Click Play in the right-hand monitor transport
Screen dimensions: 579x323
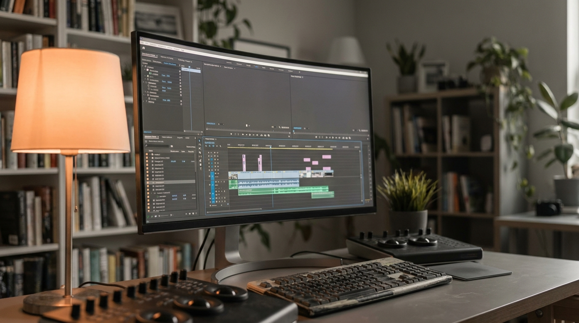333,138
